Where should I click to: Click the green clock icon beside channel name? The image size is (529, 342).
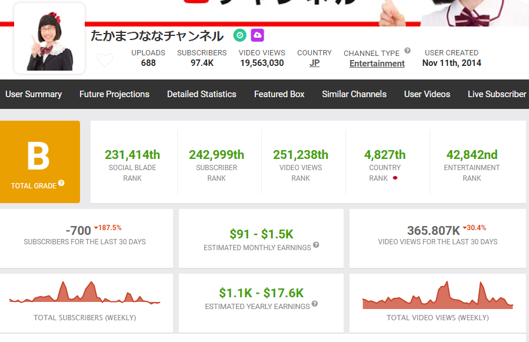pos(240,35)
